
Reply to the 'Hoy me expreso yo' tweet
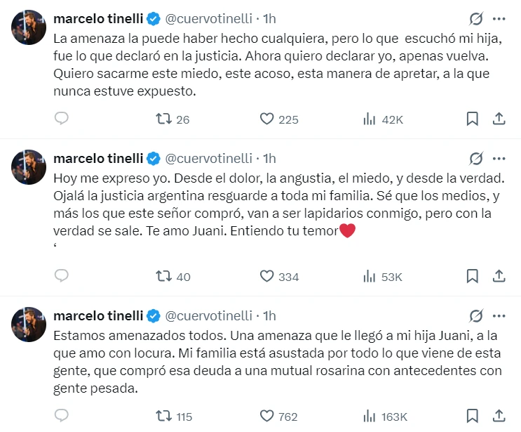(x=62, y=276)
